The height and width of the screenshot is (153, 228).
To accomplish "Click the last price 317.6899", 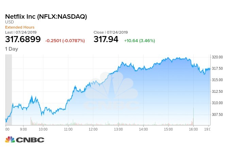I will 23,39.
